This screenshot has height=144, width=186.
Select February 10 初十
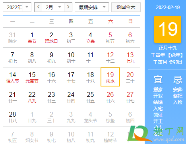tap(71, 58)
